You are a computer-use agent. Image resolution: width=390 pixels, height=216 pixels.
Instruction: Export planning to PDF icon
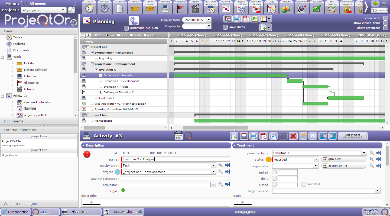pyautogui.click(x=245, y=19)
